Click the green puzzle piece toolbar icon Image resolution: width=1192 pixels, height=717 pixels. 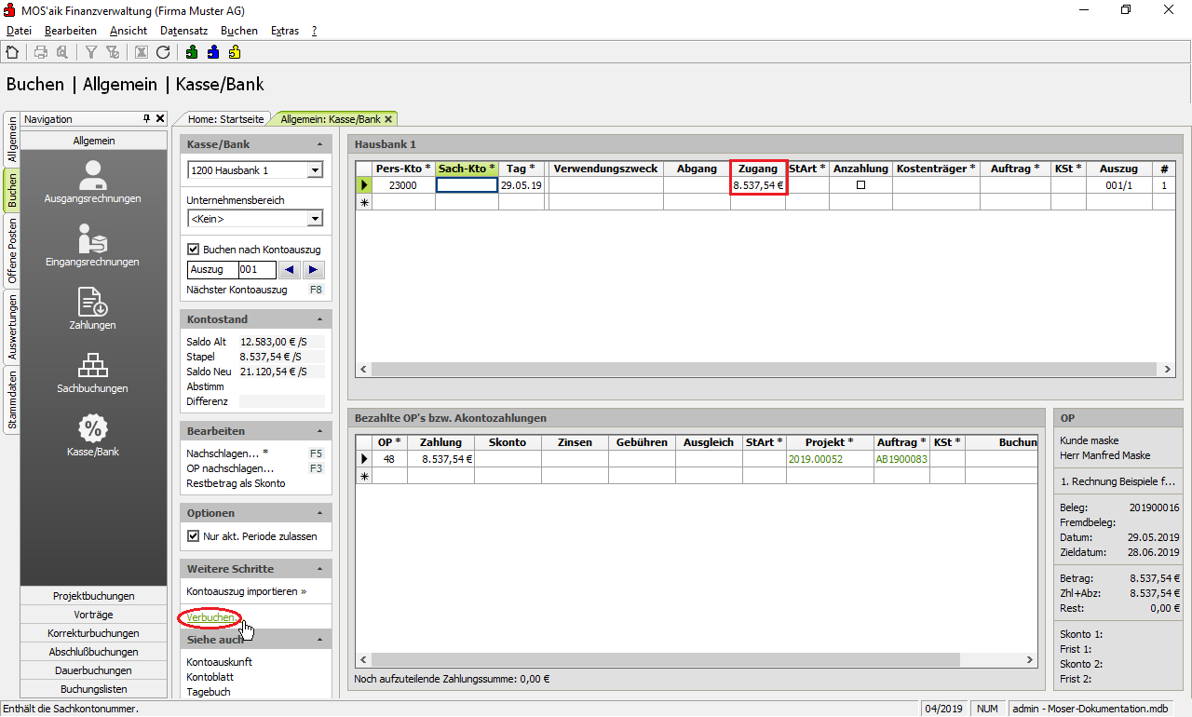192,52
